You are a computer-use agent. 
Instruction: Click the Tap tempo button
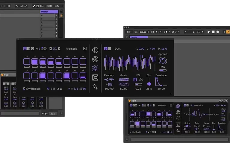coord(136,32)
